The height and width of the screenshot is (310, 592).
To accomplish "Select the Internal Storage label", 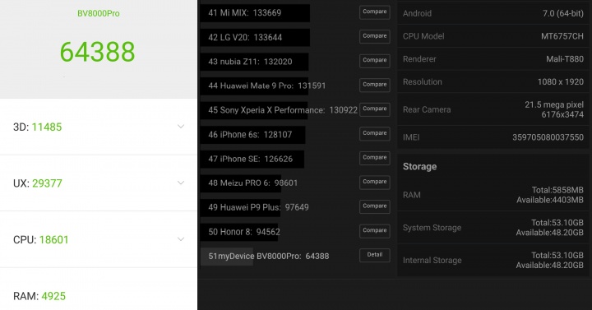I will coord(432,260).
